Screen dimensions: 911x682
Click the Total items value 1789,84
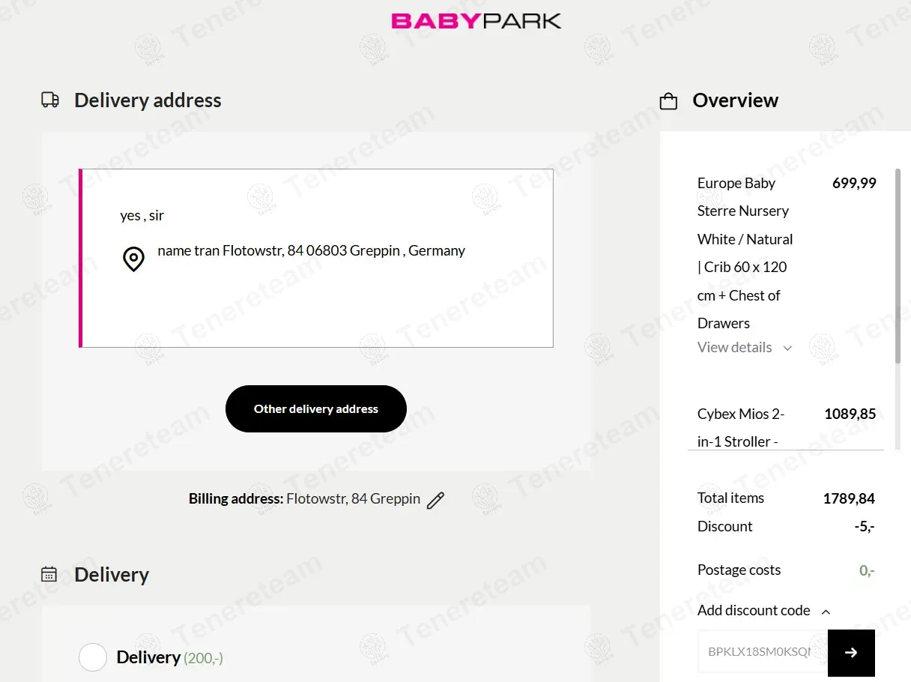(849, 498)
